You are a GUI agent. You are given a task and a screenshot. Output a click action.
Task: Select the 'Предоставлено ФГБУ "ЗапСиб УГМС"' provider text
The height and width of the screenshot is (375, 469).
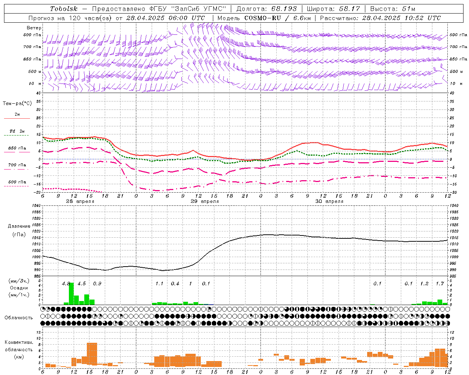[159, 9]
